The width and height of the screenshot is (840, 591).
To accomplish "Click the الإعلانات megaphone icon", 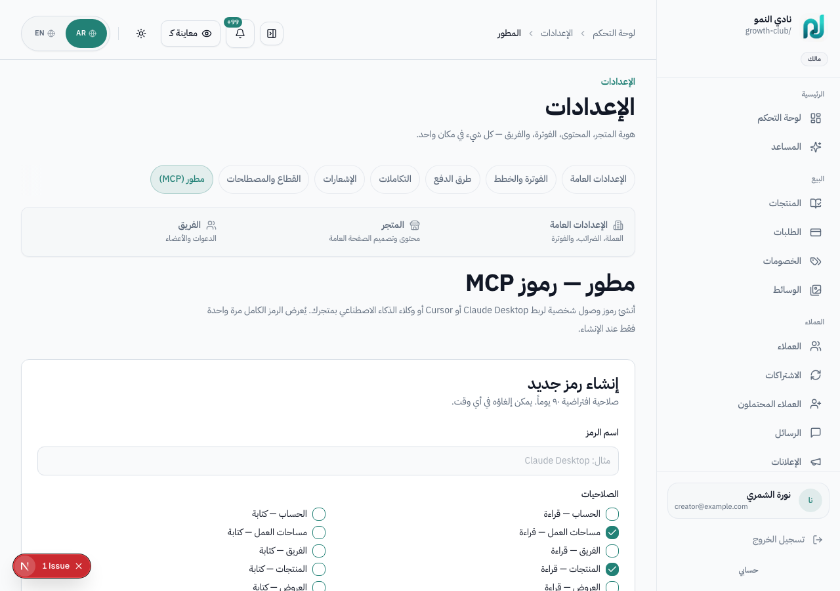I will point(816,462).
